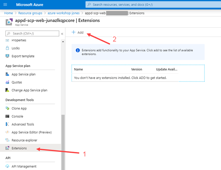Go to Home breadcrumb link
The width and height of the screenshot is (221, 170).
pyautogui.click(x=8, y=13)
